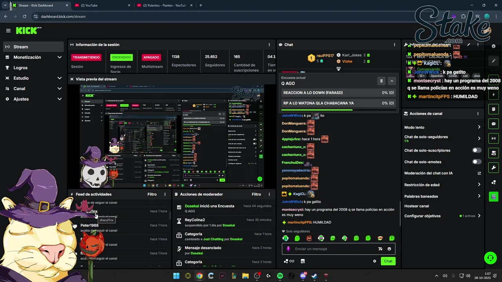Click the infinity points icon below message box
The height and width of the screenshot is (282, 502).
coord(289,261)
